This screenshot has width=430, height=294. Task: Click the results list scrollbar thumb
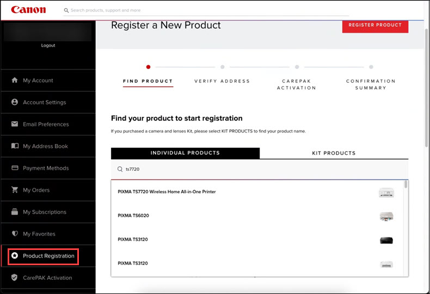(406, 185)
